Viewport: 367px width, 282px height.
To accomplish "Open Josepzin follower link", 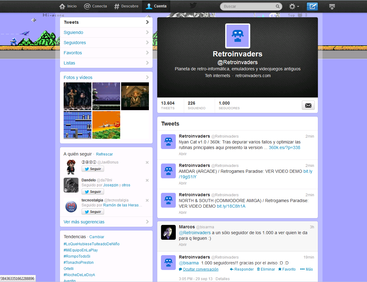I will pos(111,185).
